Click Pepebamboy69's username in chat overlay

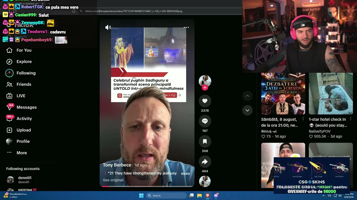pyautogui.click(x=37, y=40)
